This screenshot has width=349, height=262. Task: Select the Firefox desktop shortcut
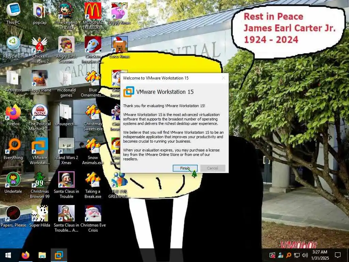pos(13,115)
